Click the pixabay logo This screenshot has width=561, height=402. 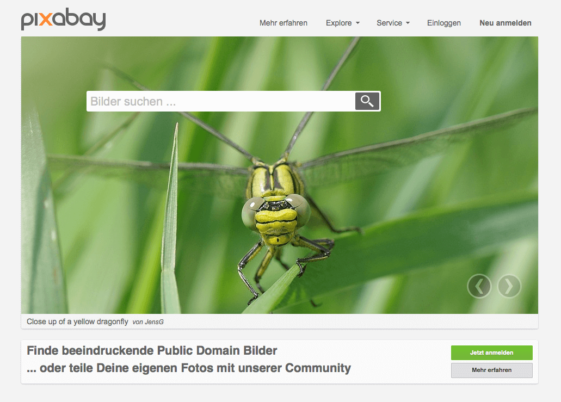coord(63,20)
